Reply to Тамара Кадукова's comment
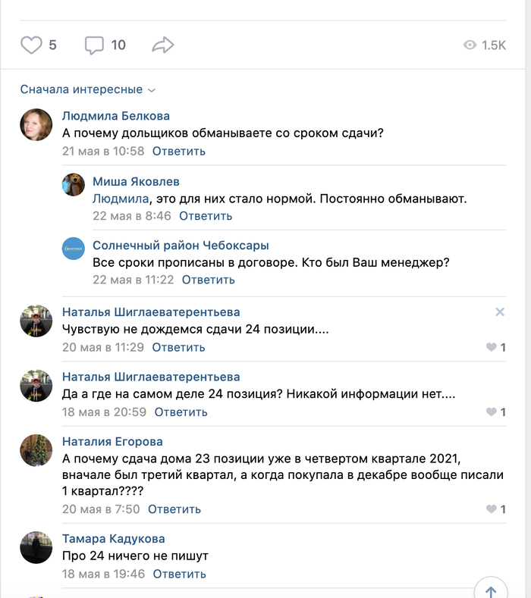The height and width of the screenshot is (598, 531). point(179,574)
